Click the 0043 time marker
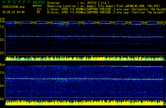This screenshot has width=166, height=108. pyautogui.click(x=50, y=23)
